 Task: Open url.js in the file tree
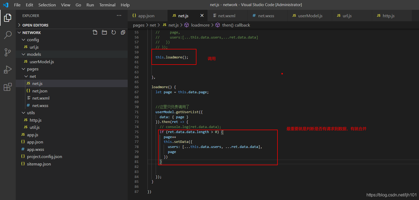[x=72, y=47]
